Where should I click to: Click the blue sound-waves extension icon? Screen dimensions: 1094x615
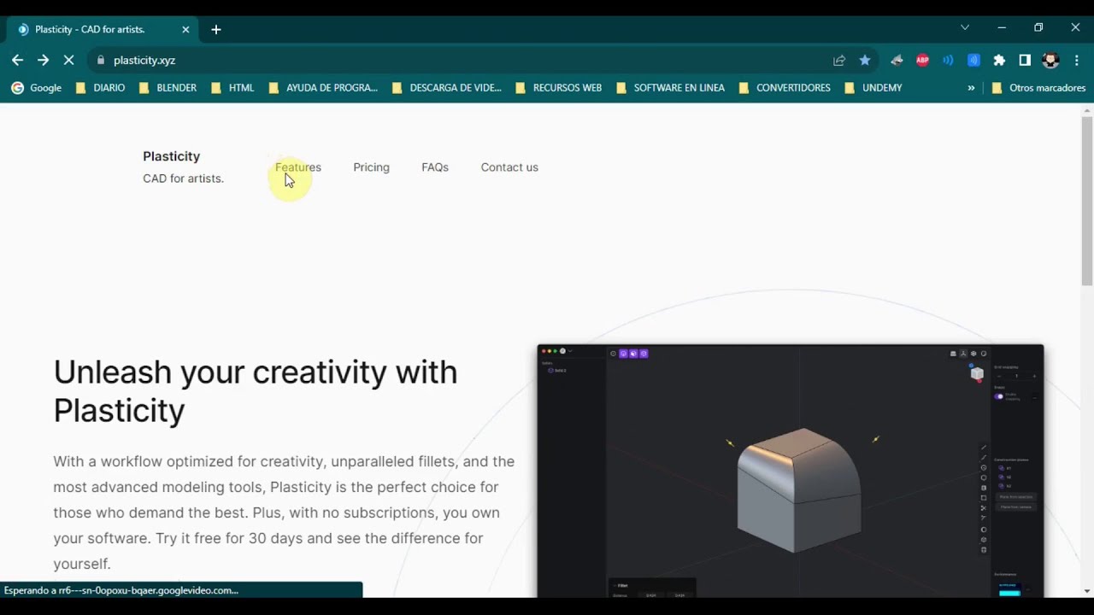point(948,60)
